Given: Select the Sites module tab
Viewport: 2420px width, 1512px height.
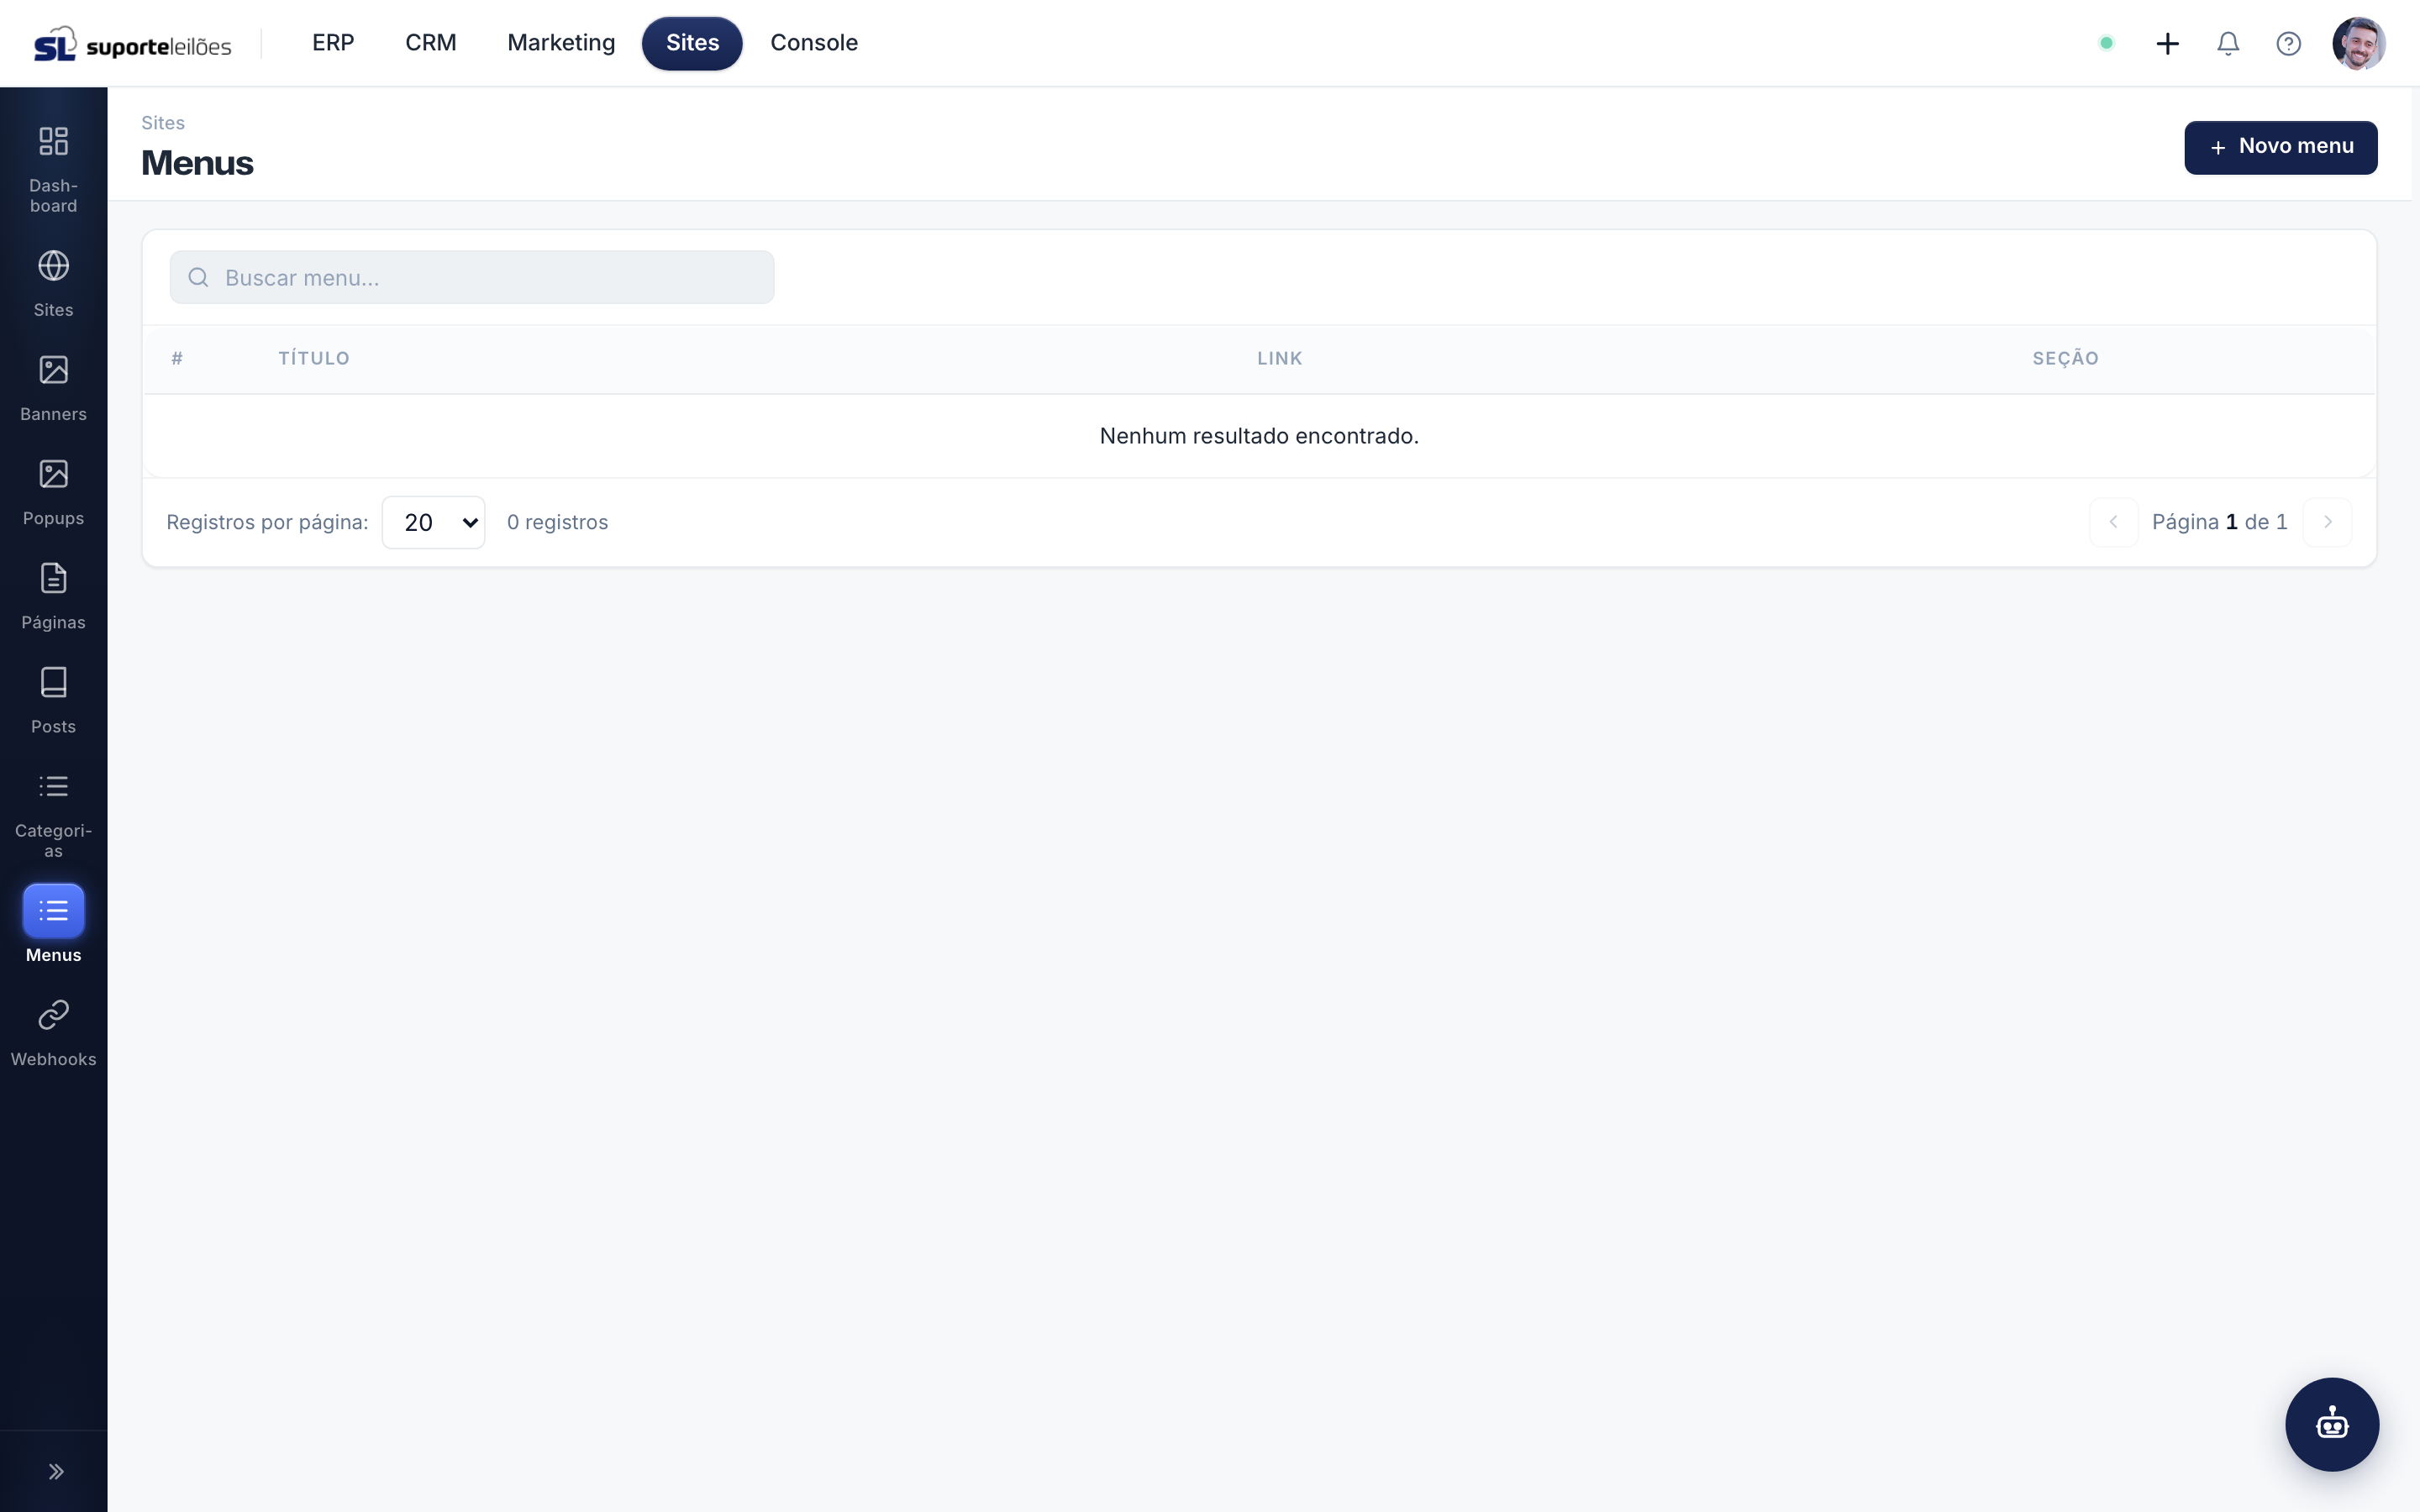Looking at the screenshot, I should pos(692,43).
